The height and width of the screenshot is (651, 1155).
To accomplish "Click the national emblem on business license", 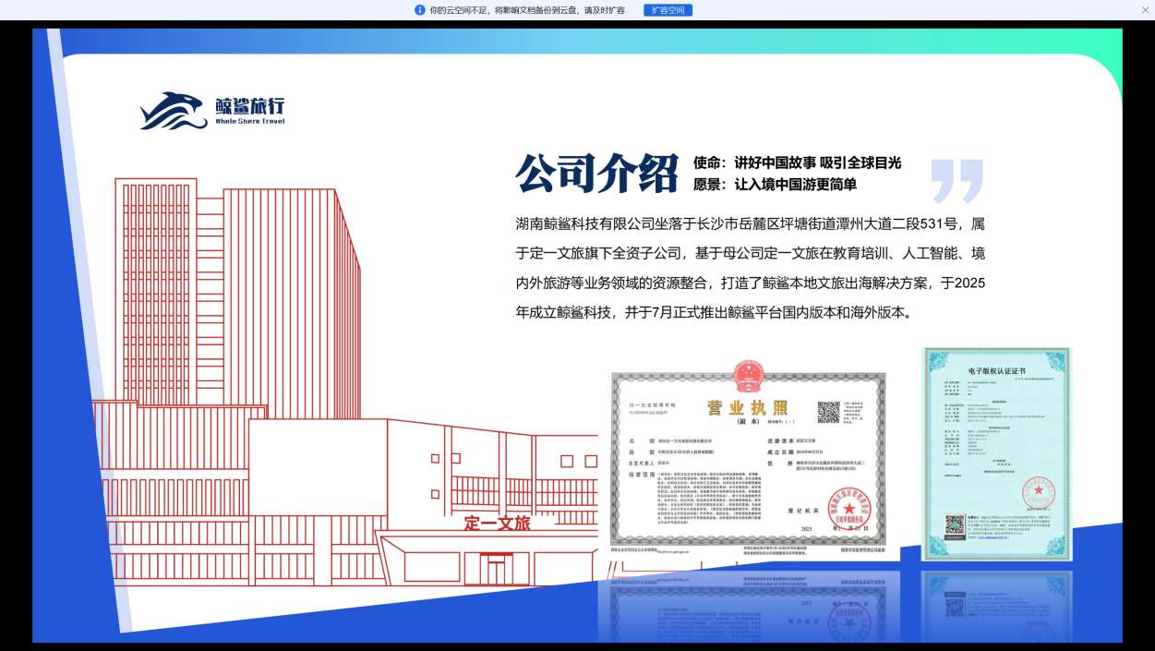I will pyautogui.click(x=748, y=376).
